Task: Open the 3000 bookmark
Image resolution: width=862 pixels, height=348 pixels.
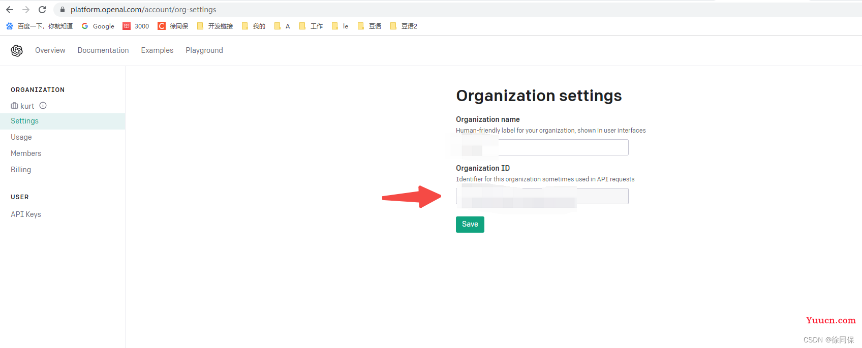Action: [x=136, y=26]
